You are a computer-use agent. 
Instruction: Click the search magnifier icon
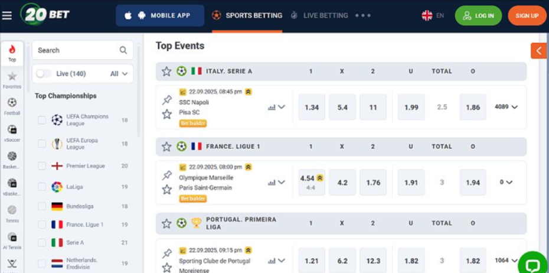[x=123, y=50]
